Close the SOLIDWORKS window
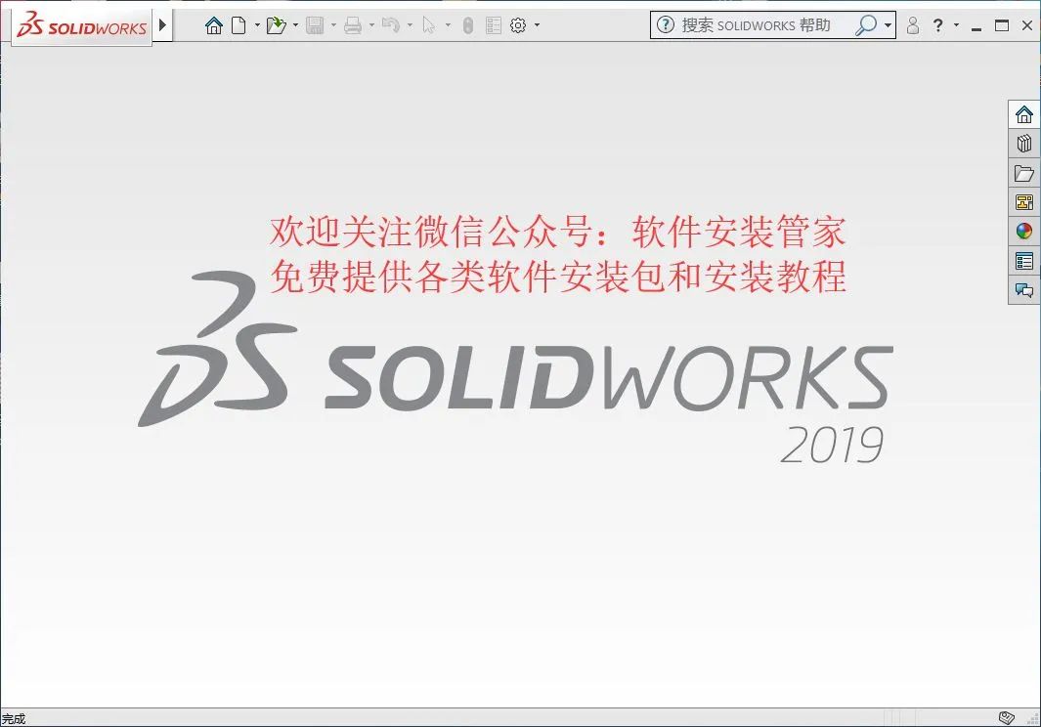 (1027, 25)
